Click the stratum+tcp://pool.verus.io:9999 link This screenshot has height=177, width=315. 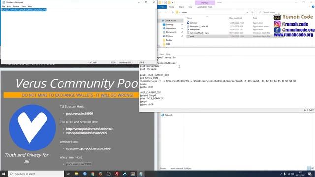click(89, 148)
